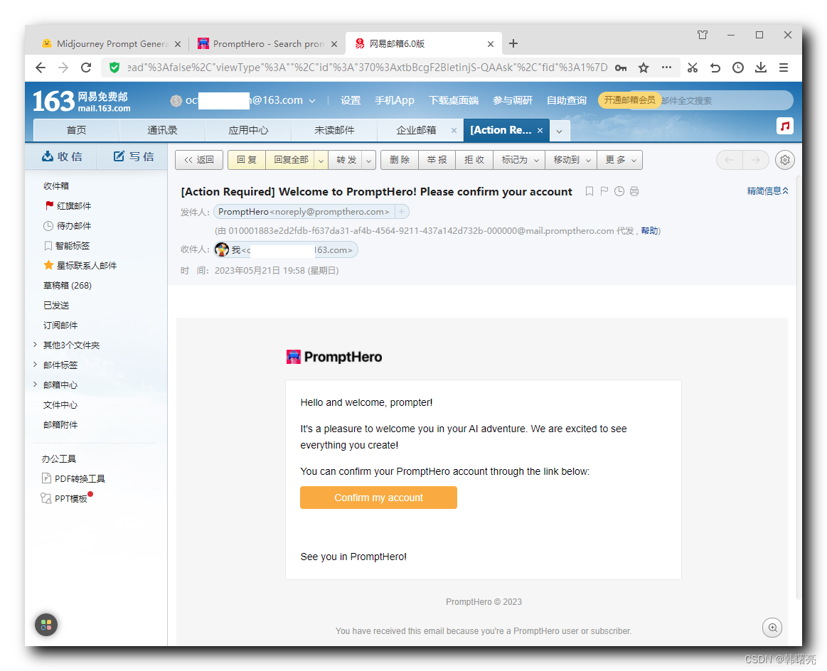Click 写信 compose button
This screenshot has height=671, width=827.
point(134,156)
